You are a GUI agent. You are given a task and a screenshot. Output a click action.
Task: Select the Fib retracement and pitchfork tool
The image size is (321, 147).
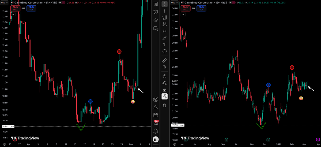[x=165, y=18]
